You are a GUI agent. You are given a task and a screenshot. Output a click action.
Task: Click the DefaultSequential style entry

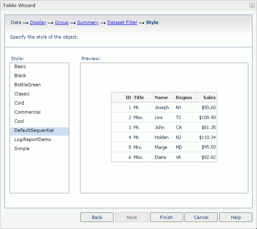click(x=34, y=130)
